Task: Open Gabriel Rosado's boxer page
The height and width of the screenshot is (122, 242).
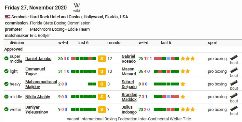Action: pos(128,59)
